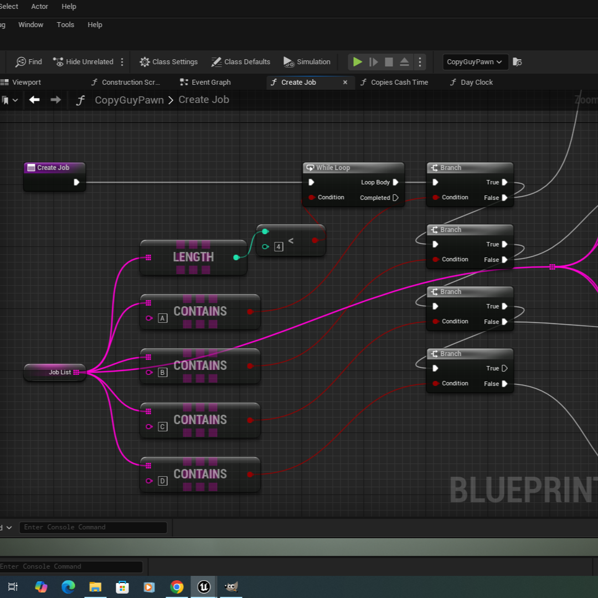Viewport: 598px width, 598px height.
Task: Click the Advance Single Frame icon
Action: click(x=374, y=62)
